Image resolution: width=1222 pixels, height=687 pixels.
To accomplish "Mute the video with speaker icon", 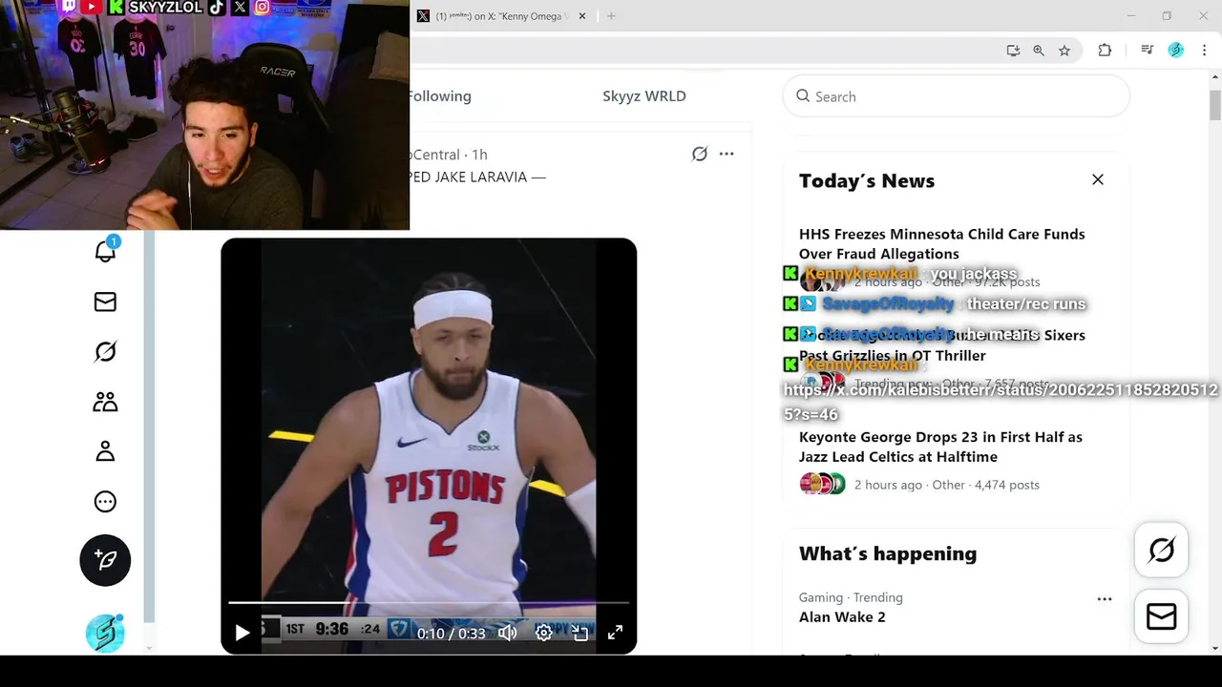I will pos(507,633).
